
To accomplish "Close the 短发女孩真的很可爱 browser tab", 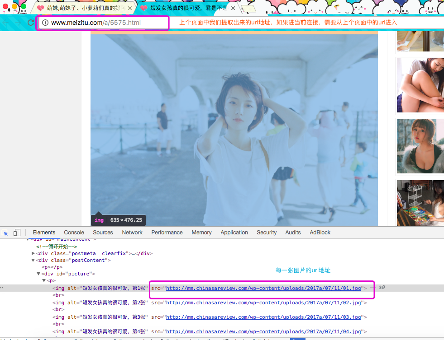I will 233,8.
